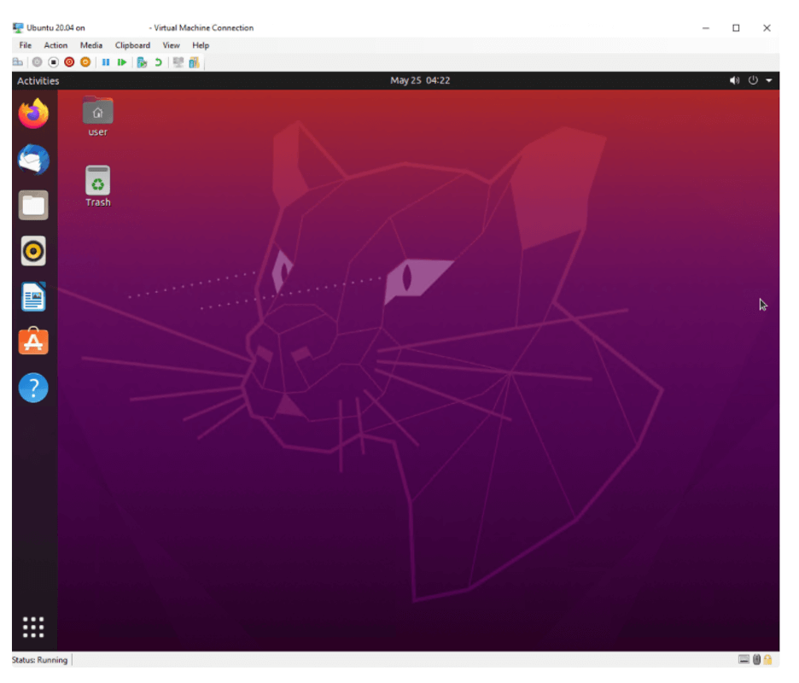The height and width of the screenshot is (683, 799).
Task: Open Ubuntu Software store from the dock
Action: [33, 341]
